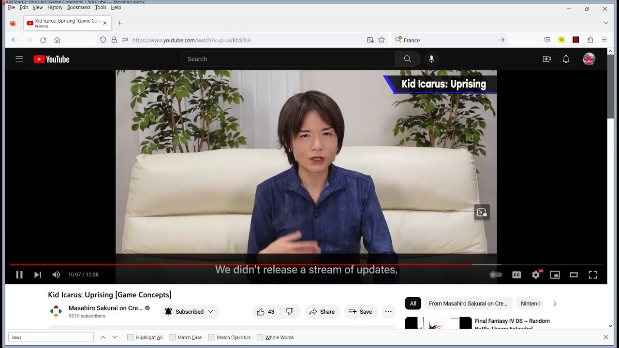Open a new browser tab
Viewport: 619px width, 348px height.
(119, 23)
